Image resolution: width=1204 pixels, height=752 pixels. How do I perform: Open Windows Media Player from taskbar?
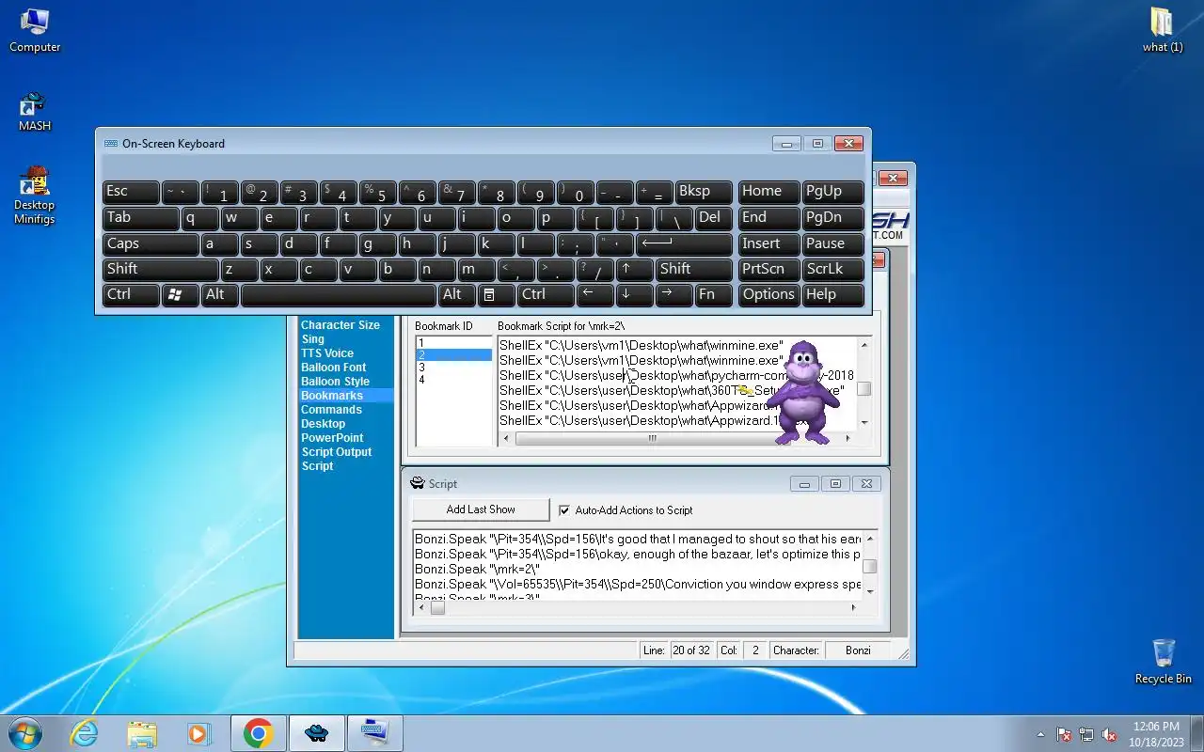pos(198,733)
